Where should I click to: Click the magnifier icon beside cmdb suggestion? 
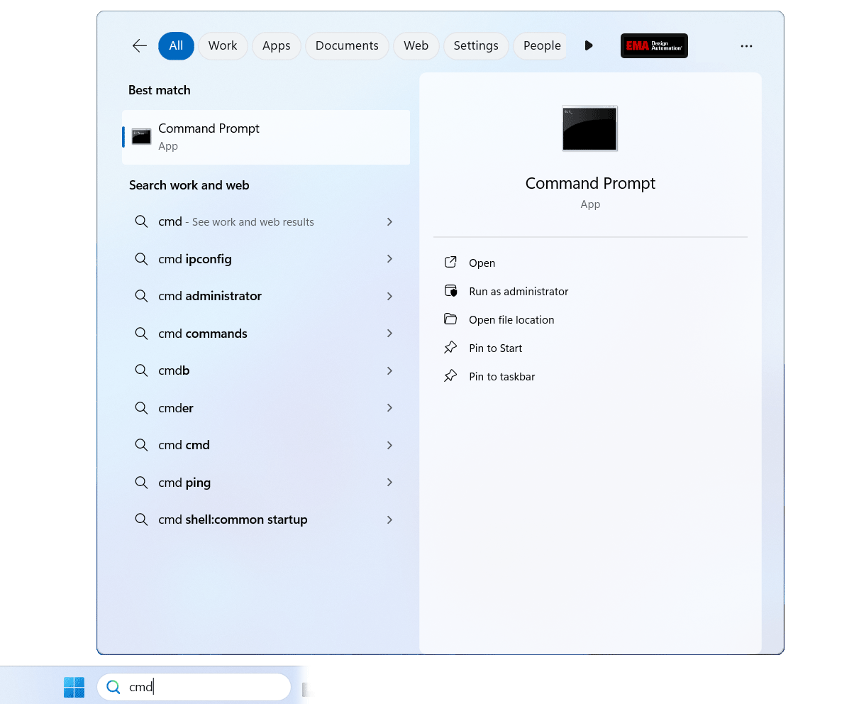[x=142, y=370]
